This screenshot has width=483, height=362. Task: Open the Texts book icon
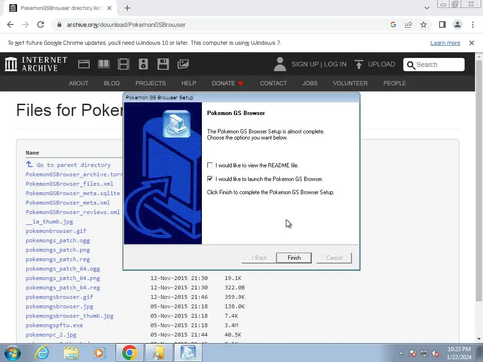click(x=103, y=64)
